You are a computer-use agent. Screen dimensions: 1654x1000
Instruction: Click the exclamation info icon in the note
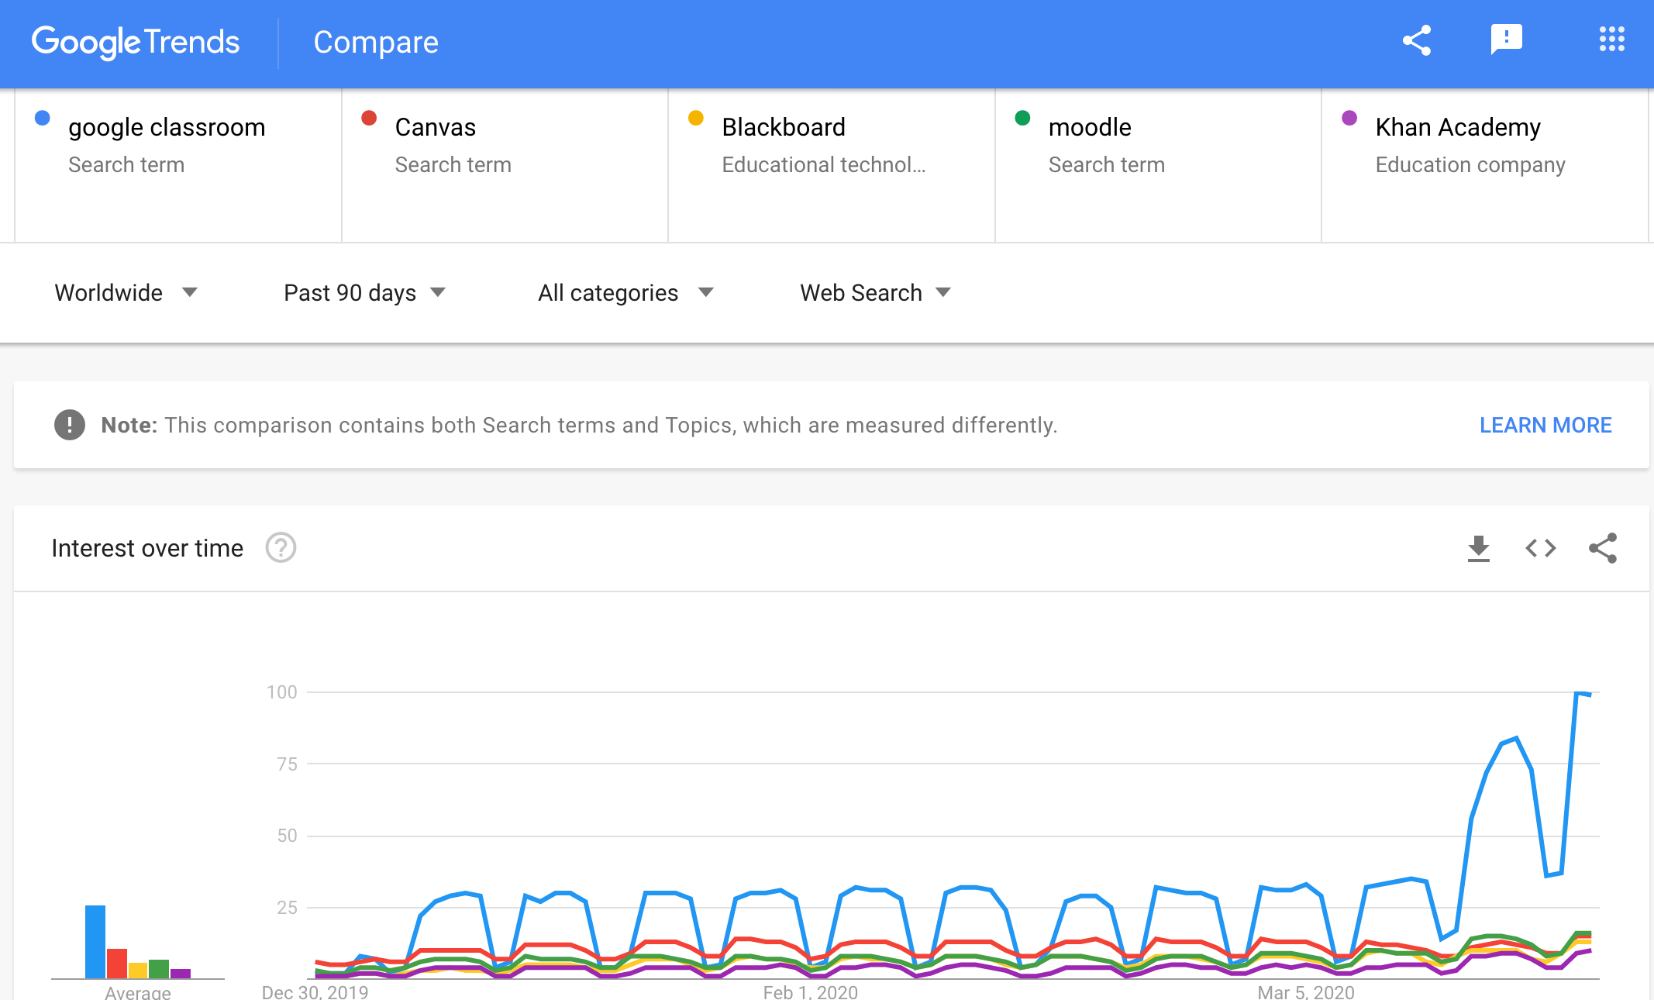point(70,425)
